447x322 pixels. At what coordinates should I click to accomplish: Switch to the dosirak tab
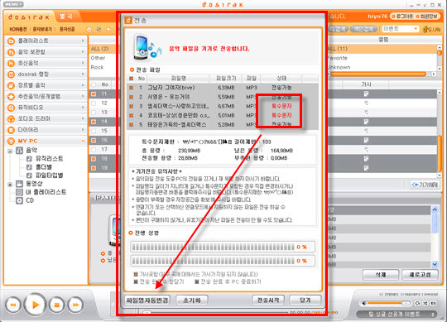click(x=28, y=17)
